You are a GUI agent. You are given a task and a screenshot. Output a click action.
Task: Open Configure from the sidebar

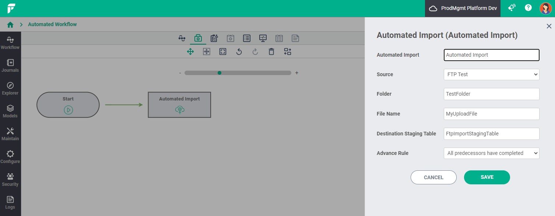[x=10, y=157]
